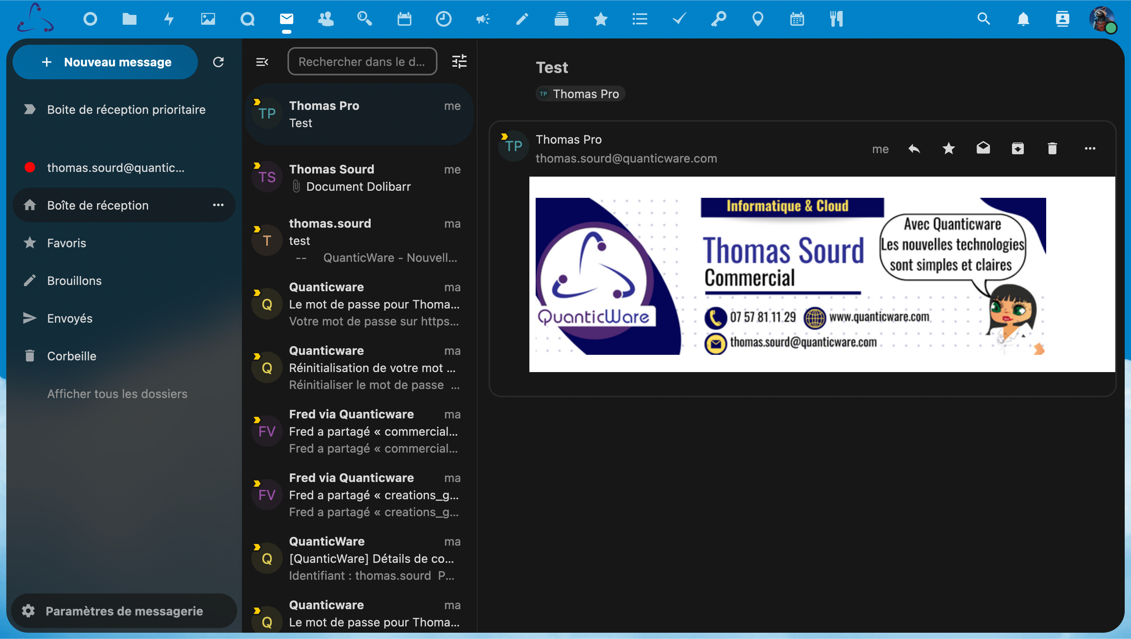Viewport: 1131px width, 639px height.
Task: Open the Files app in top bar
Action: pos(129,19)
